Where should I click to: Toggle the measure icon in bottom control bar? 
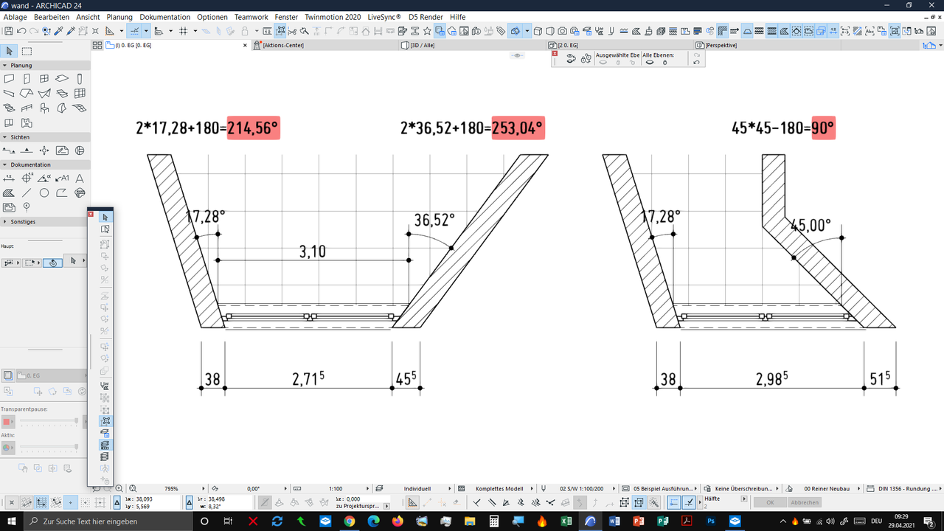(412, 502)
